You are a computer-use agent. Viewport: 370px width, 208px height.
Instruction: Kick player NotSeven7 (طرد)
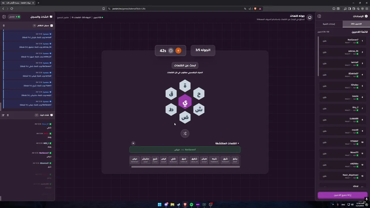[x=324, y=41]
